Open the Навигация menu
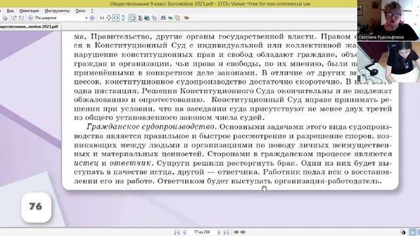This screenshot has height=236, width=420. [x=29, y=10]
